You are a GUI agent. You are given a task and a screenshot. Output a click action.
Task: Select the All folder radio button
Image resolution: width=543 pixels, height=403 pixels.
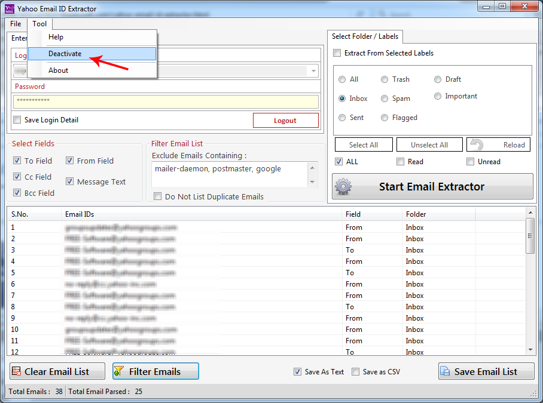click(x=342, y=79)
